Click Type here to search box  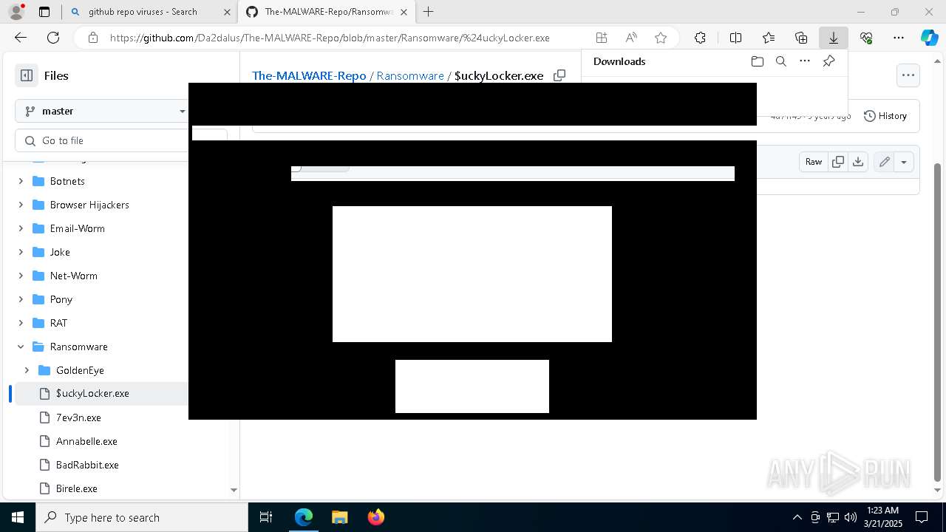142,517
